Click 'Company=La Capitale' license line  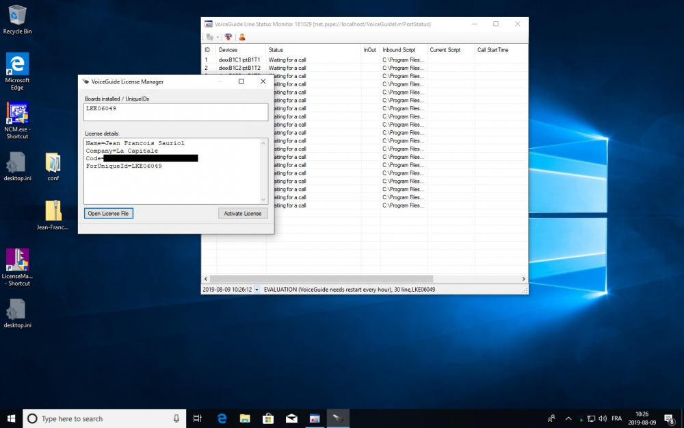pyautogui.click(x=122, y=151)
